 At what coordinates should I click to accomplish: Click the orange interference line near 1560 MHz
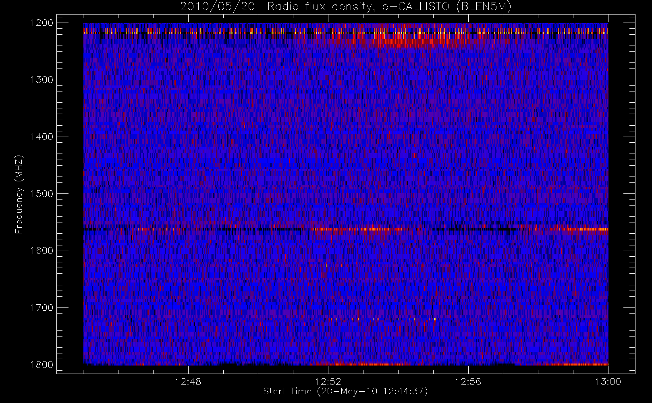tap(346, 229)
